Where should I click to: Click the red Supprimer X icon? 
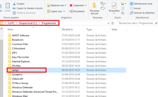click(71, 5)
